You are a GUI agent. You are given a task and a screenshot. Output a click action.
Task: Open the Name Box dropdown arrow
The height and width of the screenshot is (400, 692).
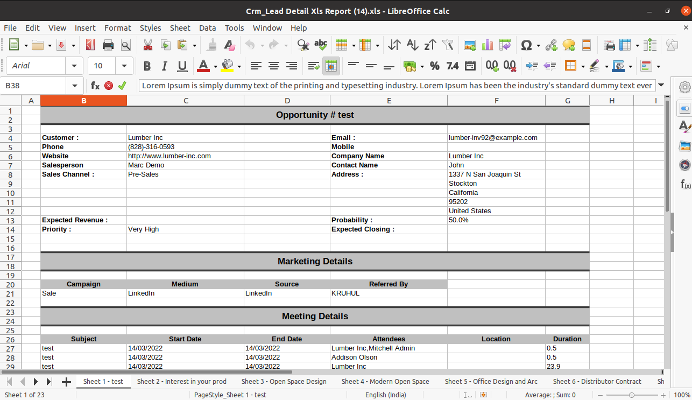(74, 86)
